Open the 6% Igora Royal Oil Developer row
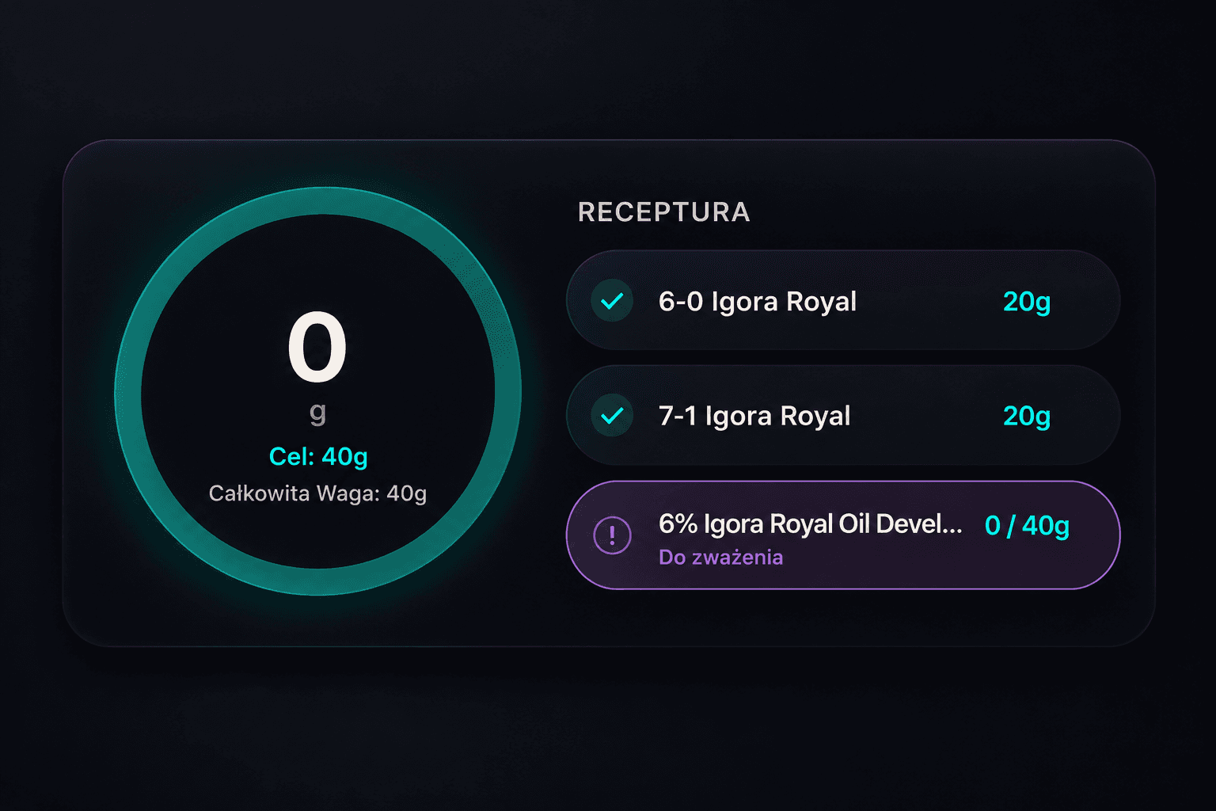The height and width of the screenshot is (811, 1216). [x=843, y=535]
